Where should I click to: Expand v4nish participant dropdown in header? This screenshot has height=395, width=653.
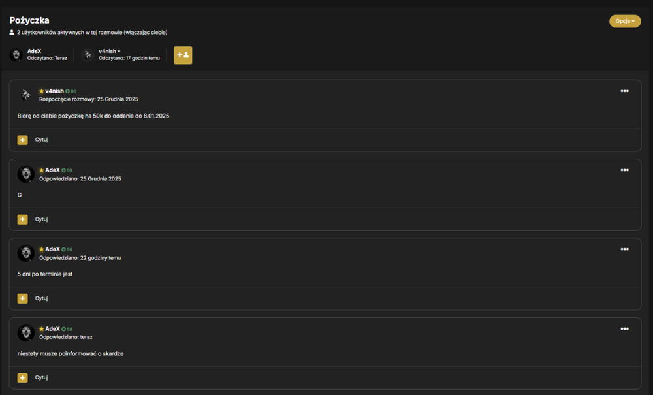pos(110,51)
